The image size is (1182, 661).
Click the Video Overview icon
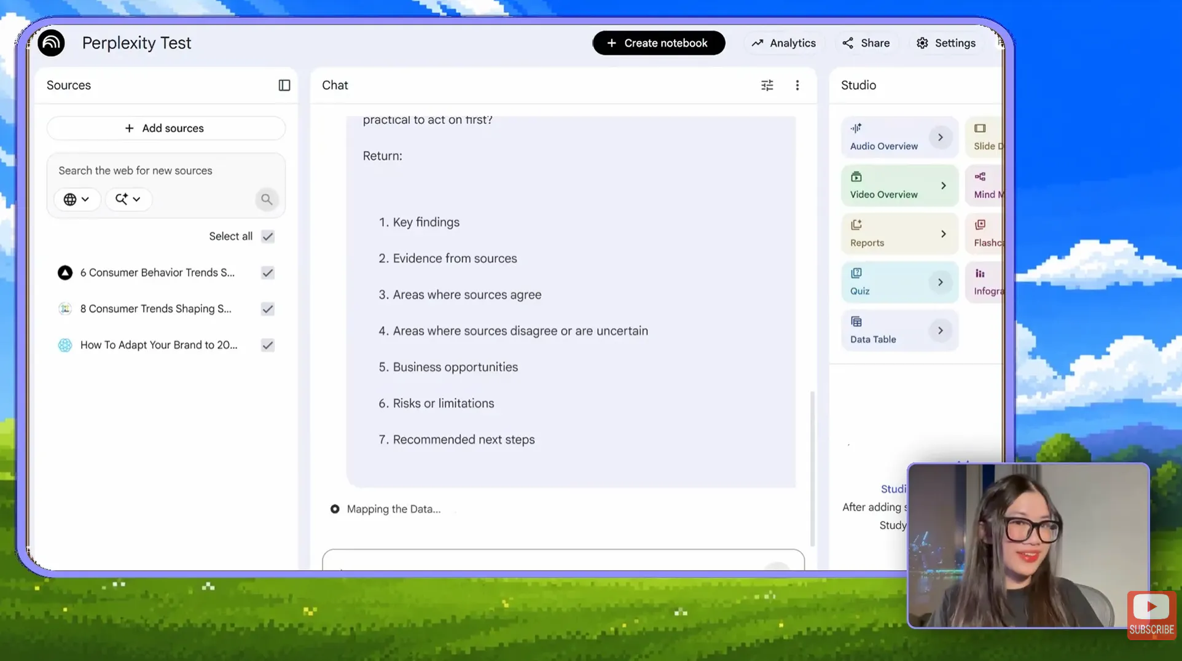click(x=856, y=177)
